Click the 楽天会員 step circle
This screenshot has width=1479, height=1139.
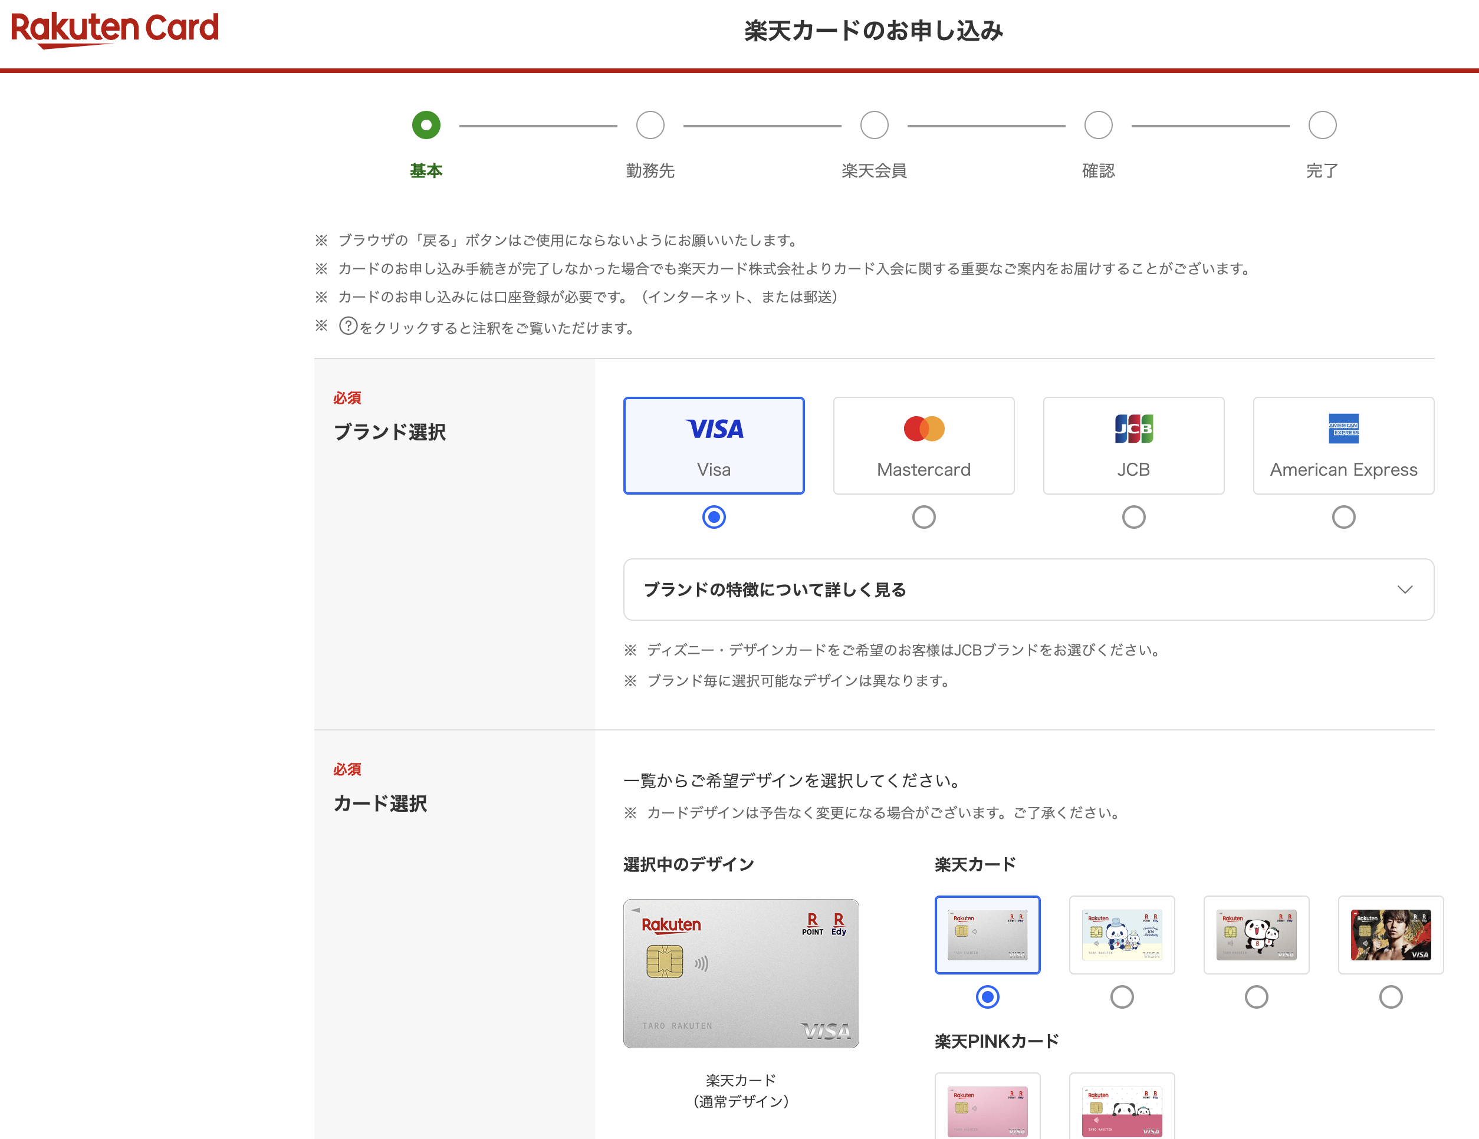pyautogui.click(x=875, y=125)
